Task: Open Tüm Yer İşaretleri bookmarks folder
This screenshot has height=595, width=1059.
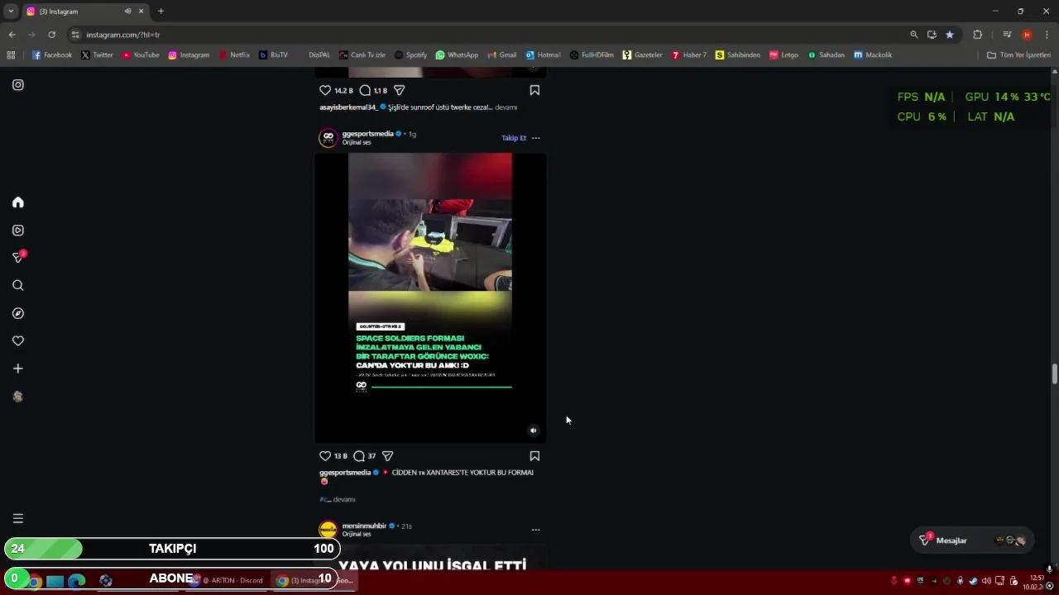Action: pyautogui.click(x=1018, y=55)
